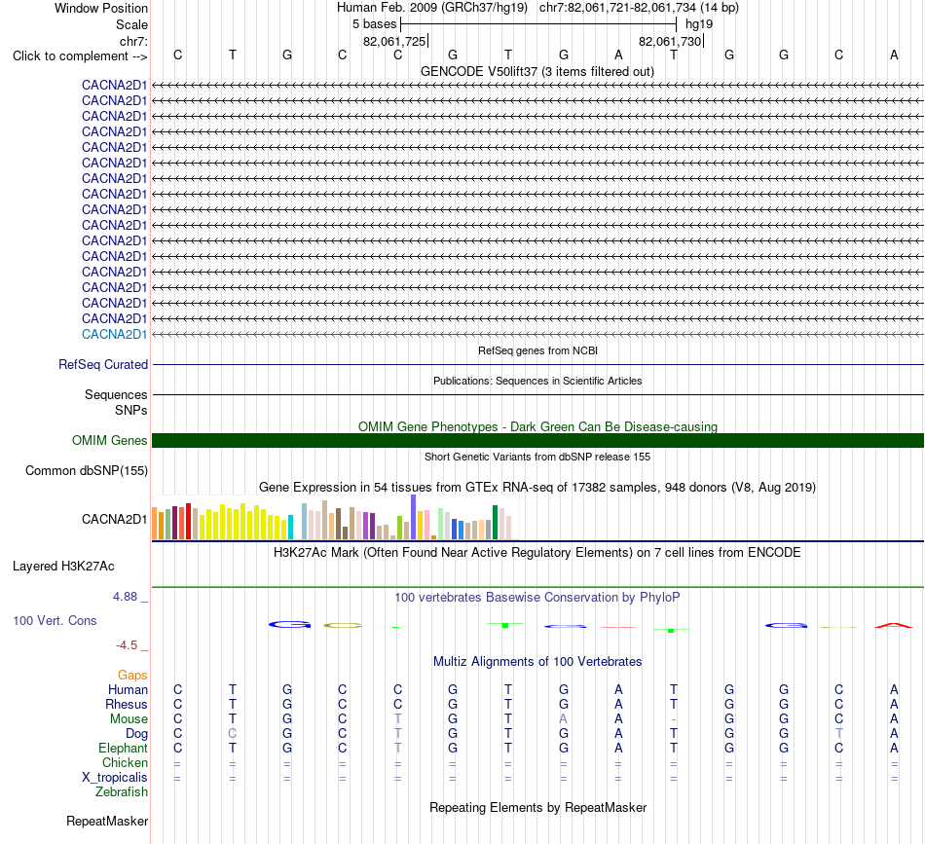925x844 pixels.
Task: Click the 'Rhesus' species label
Action: 127,704
